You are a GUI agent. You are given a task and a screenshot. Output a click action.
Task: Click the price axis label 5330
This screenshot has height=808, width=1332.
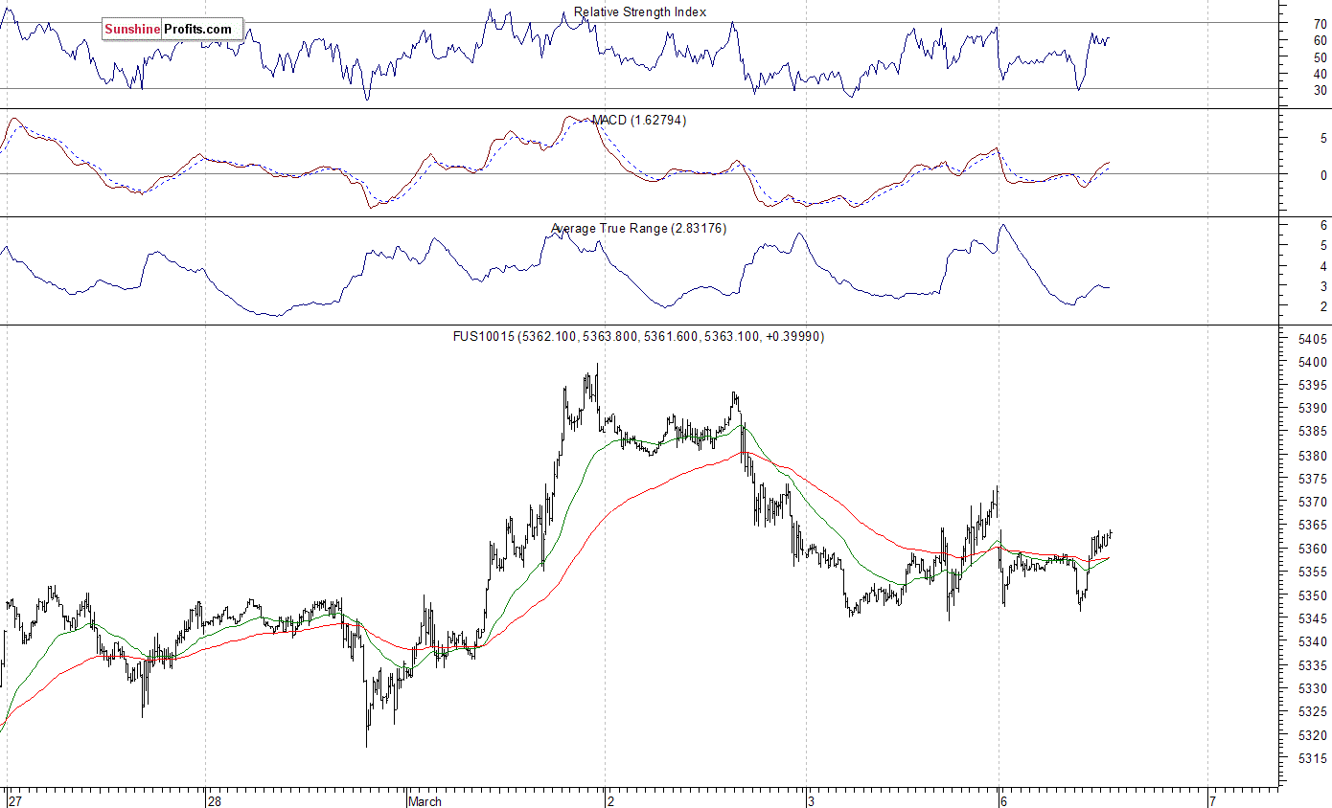[x=1313, y=688]
